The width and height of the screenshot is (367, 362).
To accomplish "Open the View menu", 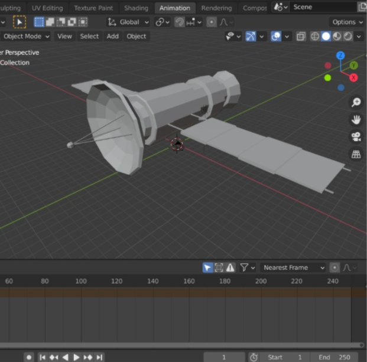I will click(64, 37).
